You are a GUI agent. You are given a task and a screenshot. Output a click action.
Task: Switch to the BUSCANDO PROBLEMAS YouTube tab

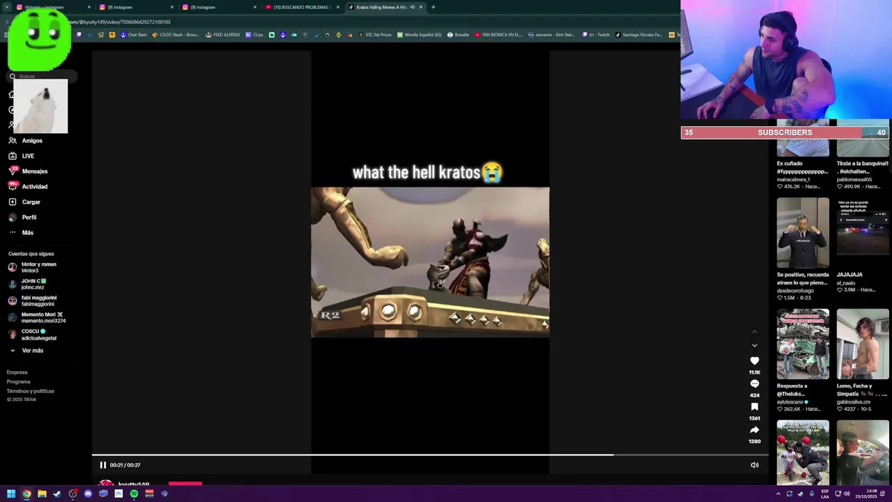click(x=302, y=7)
